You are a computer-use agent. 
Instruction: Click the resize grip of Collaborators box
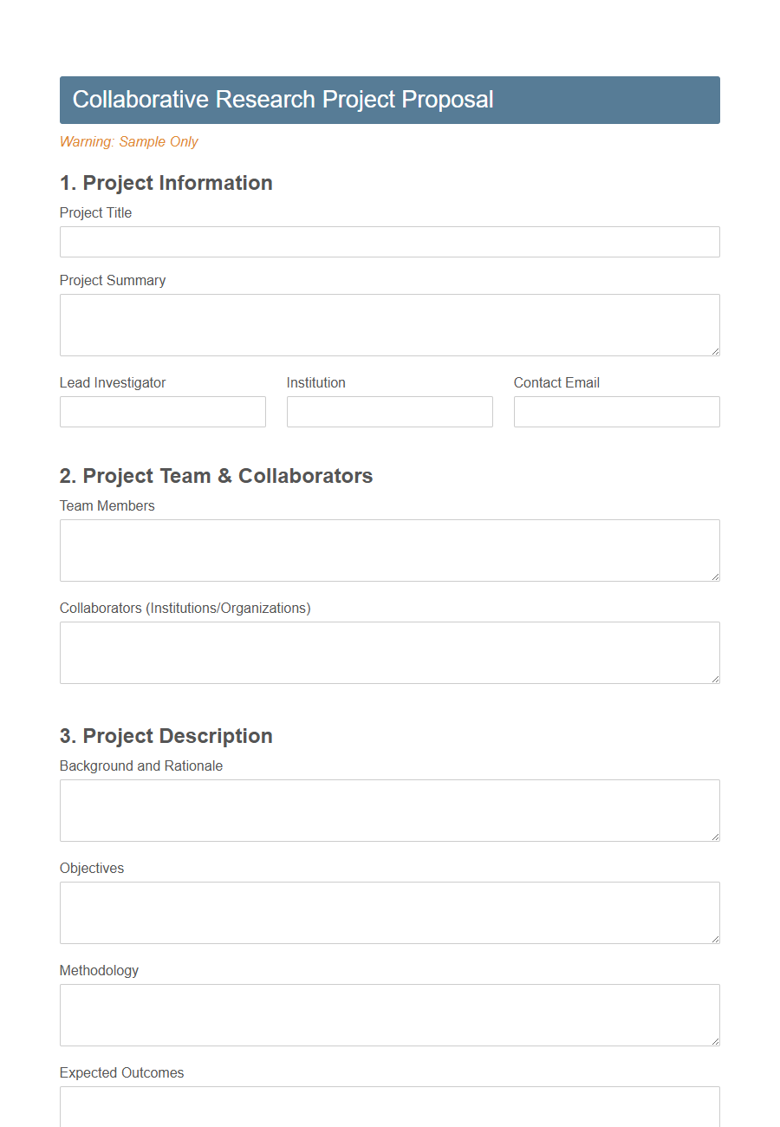715,677
